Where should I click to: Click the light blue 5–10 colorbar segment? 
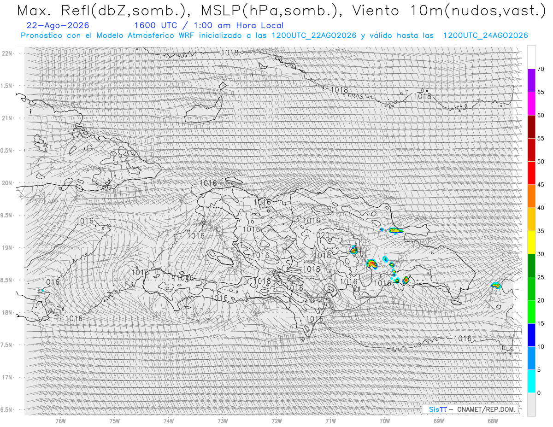coord(531,358)
